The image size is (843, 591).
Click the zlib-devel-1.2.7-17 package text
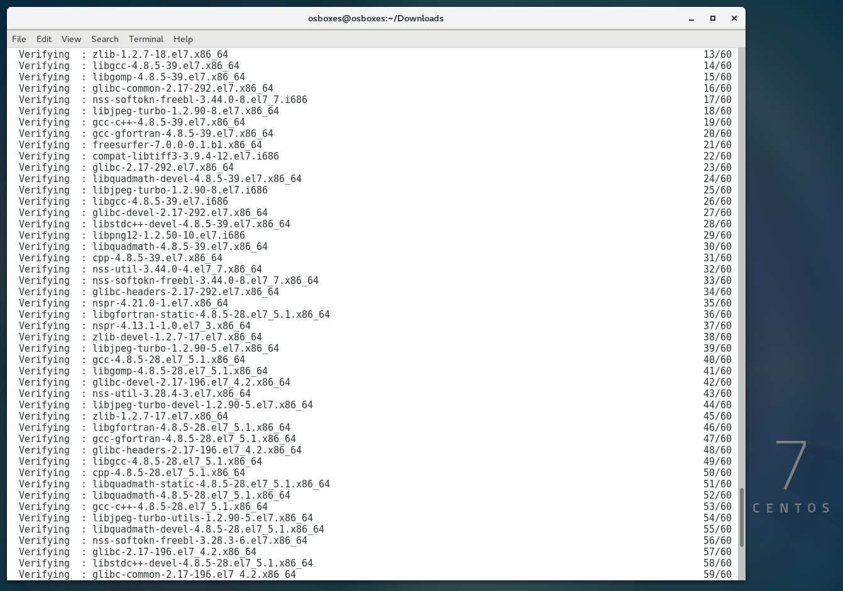(177, 337)
